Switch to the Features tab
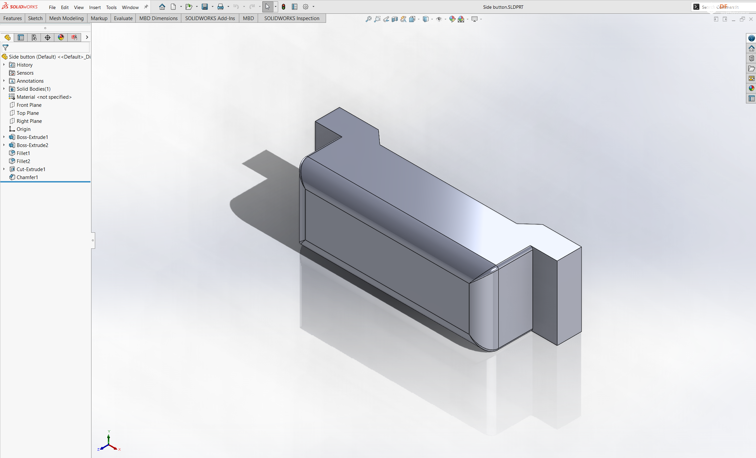 click(13, 18)
